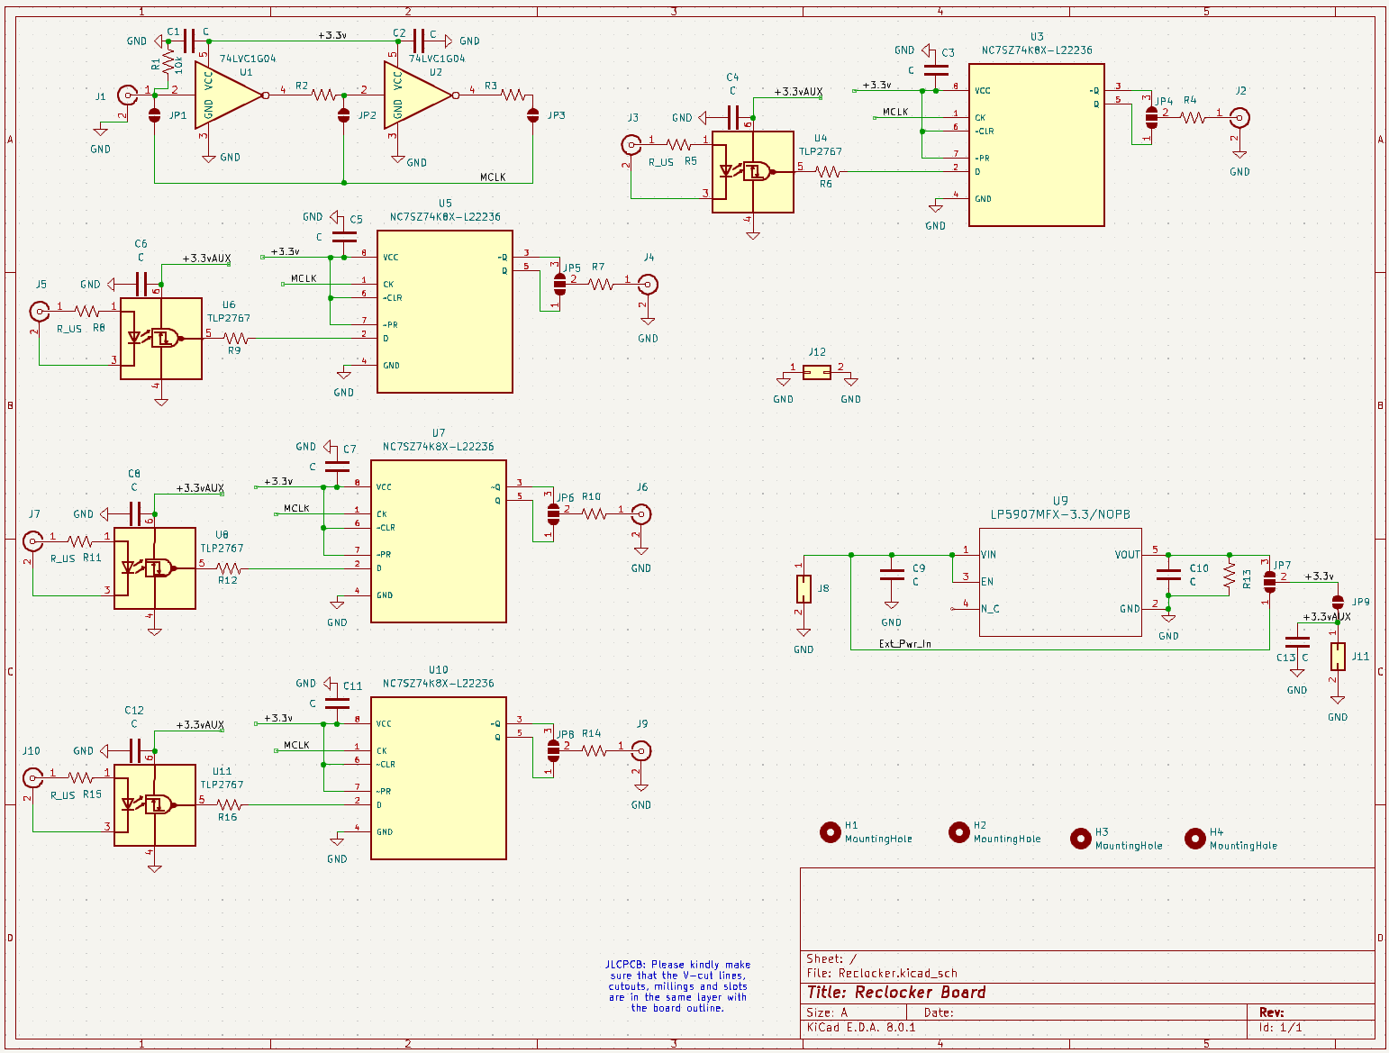
Task: Select the H3 MountingHole symbol
Action: pos(1081,839)
